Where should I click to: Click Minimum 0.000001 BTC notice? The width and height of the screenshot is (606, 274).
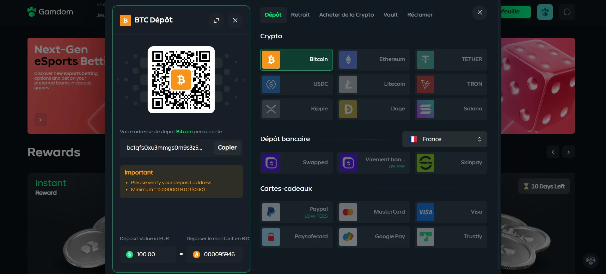tap(168, 190)
